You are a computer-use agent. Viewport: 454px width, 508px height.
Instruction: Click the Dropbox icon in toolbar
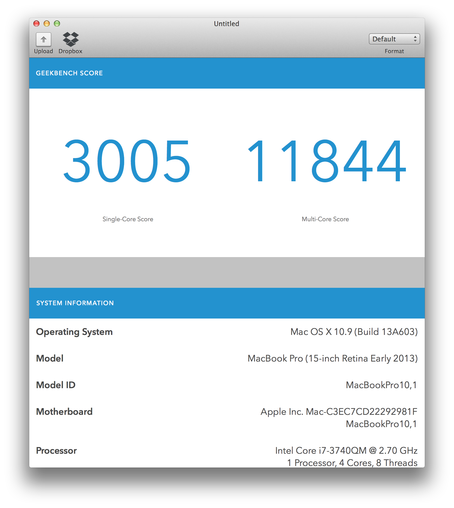click(71, 39)
